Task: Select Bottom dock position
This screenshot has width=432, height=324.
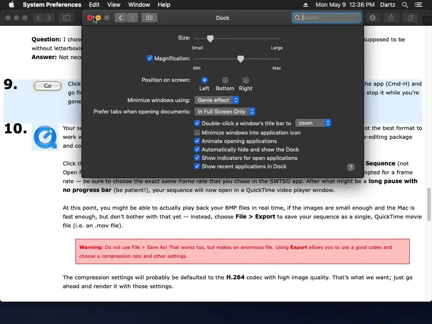Action: [x=225, y=80]
